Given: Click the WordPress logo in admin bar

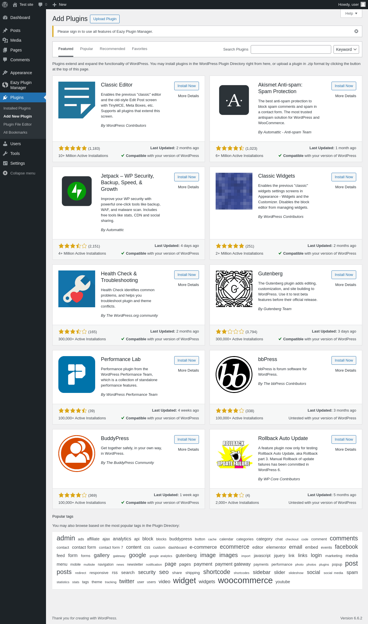Looking at the screenshot, I should (x=5, y=5).
